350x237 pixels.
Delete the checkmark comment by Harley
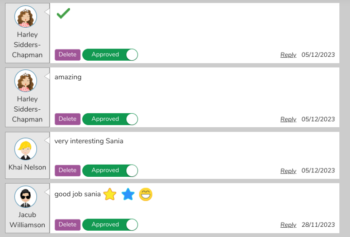tap(68, 54)
